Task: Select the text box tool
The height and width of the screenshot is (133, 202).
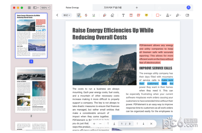Action: pos(131,15)
